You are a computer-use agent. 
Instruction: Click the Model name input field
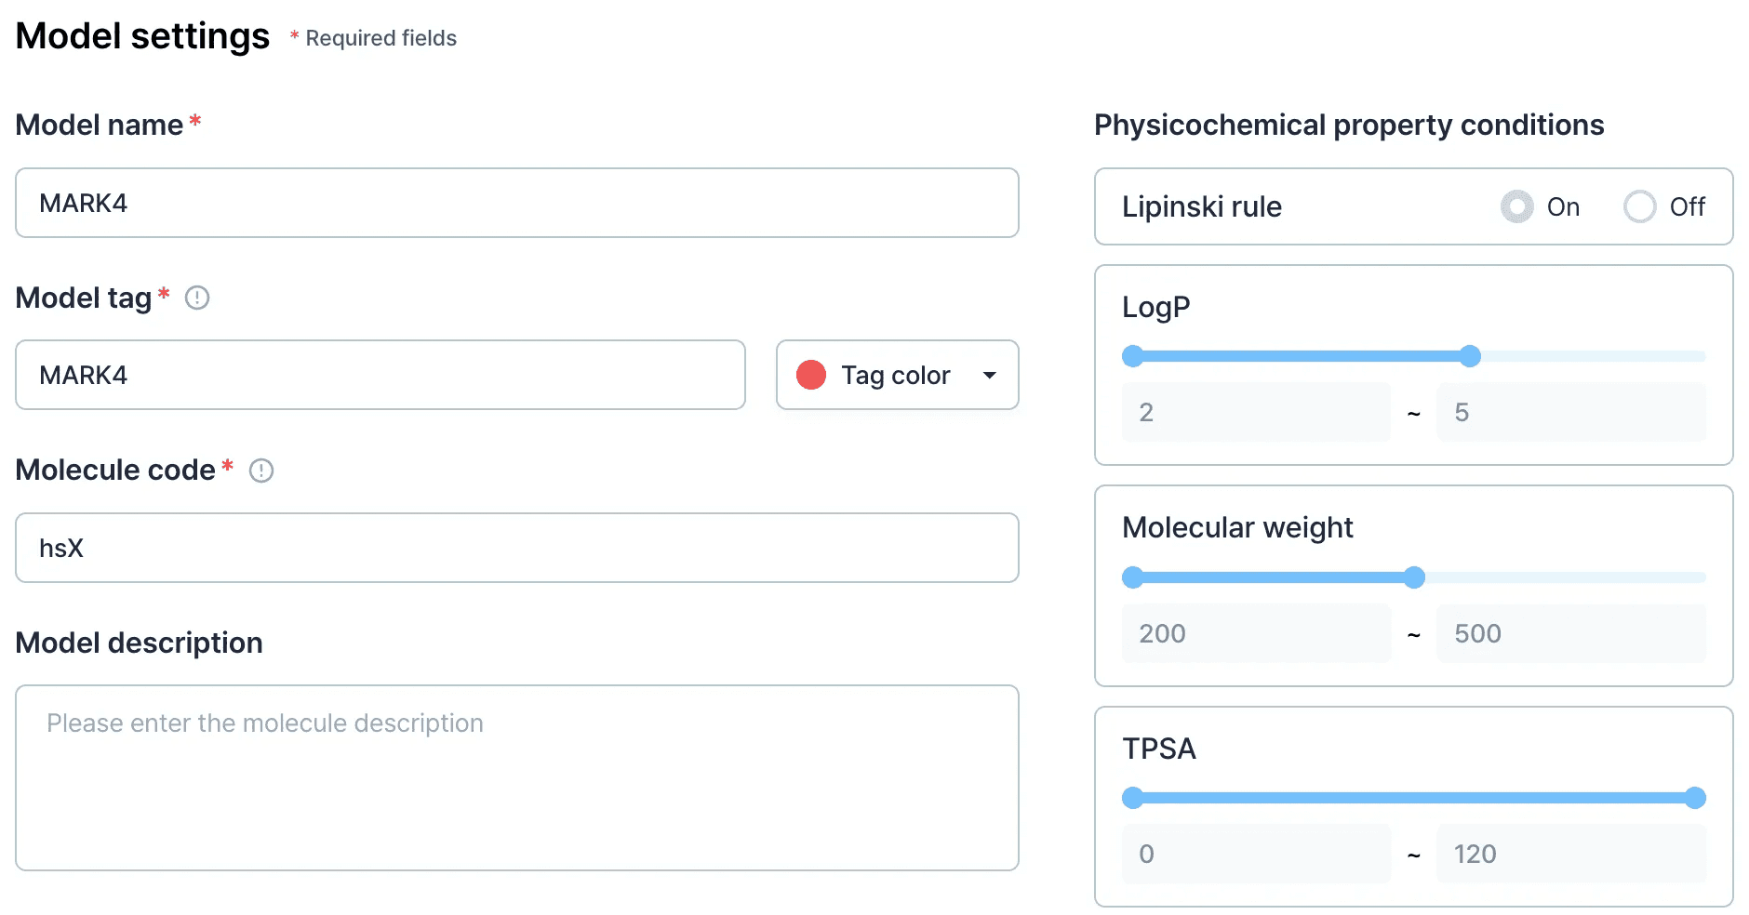[x=517, y=203]
